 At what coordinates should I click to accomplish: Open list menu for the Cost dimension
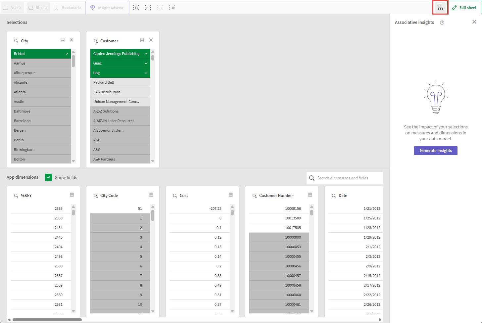click(x=231, y=195)
